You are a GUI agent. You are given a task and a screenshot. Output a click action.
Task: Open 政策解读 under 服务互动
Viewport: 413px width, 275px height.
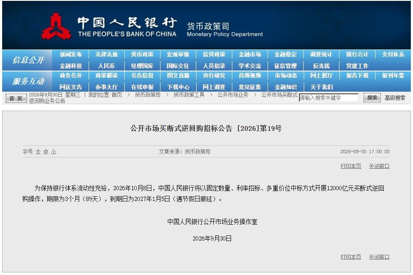tap(106, 76)
